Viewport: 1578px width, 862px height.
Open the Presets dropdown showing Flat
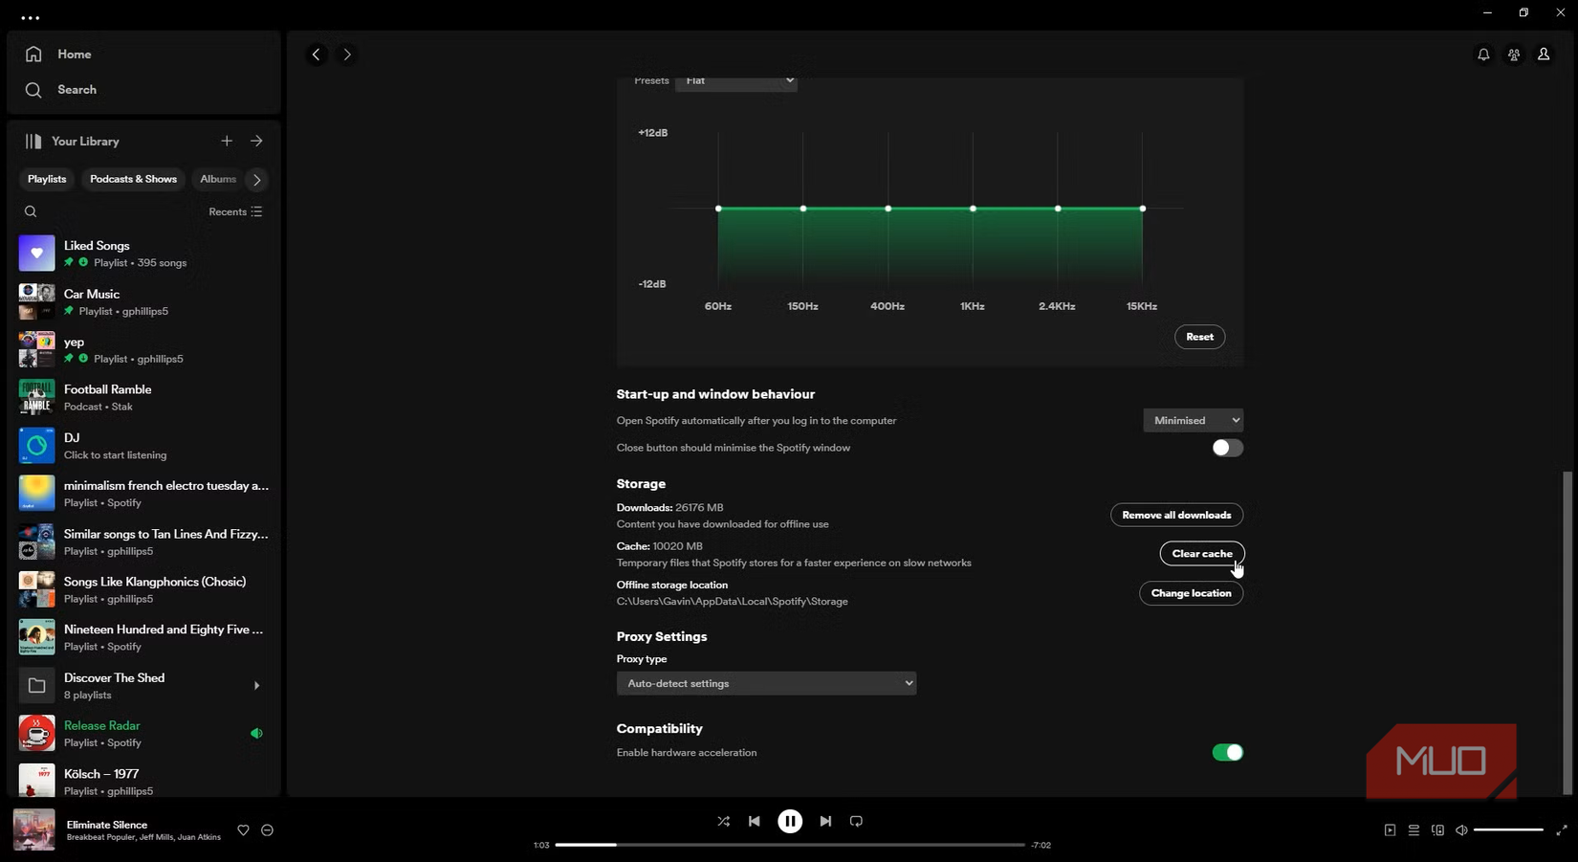click(736, 81)
